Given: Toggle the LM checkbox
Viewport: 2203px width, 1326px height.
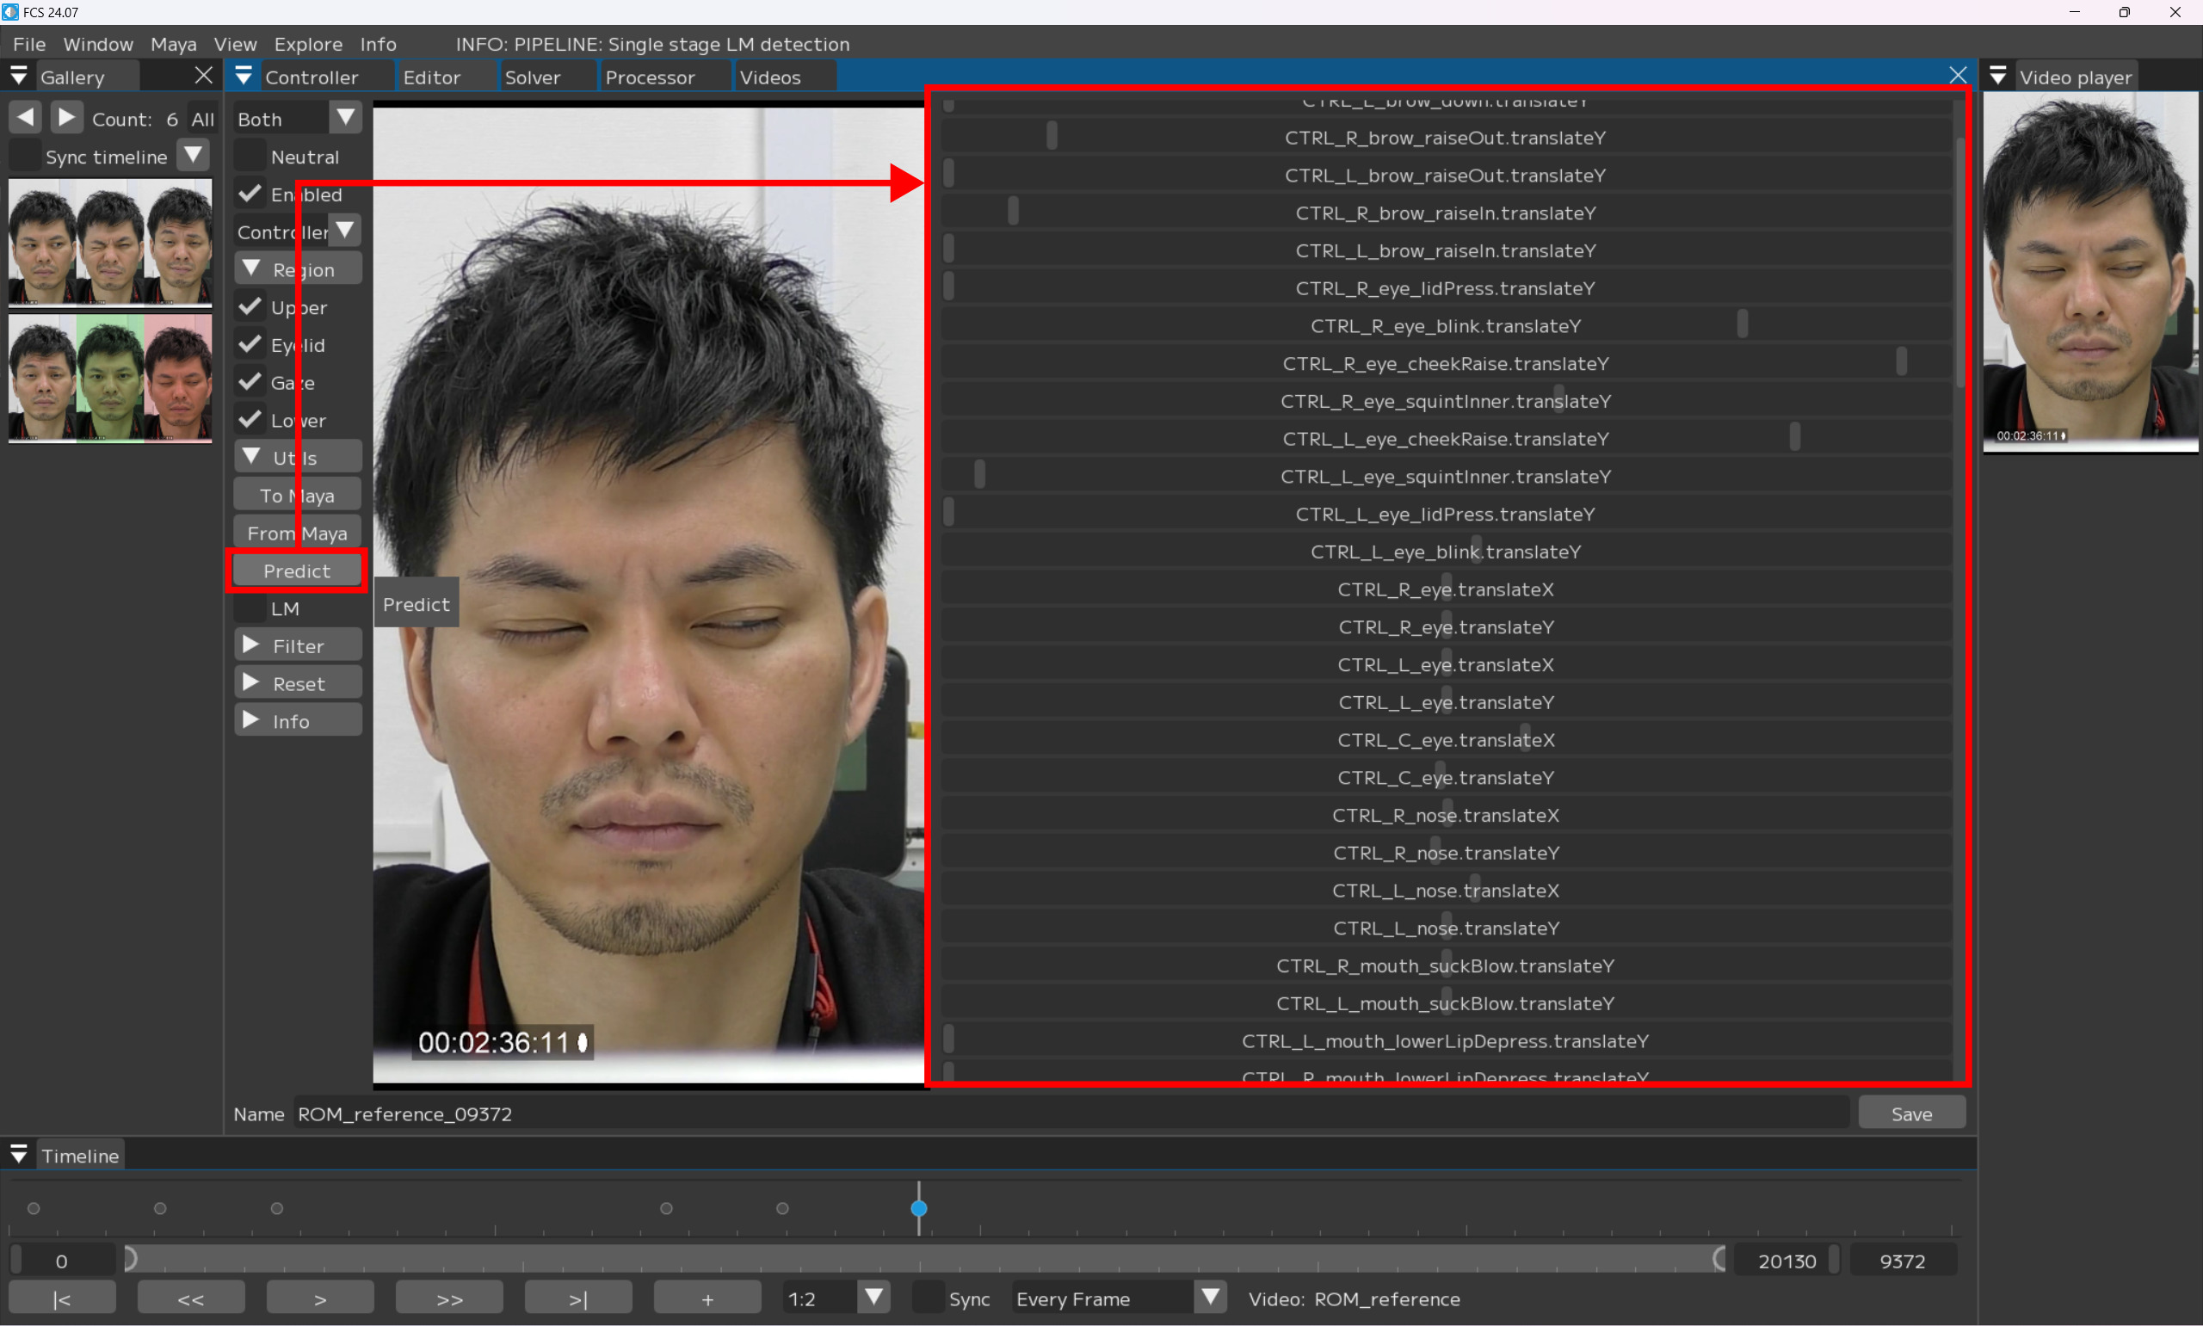Looking at the screenshot, I should click(x=251, y=608).
